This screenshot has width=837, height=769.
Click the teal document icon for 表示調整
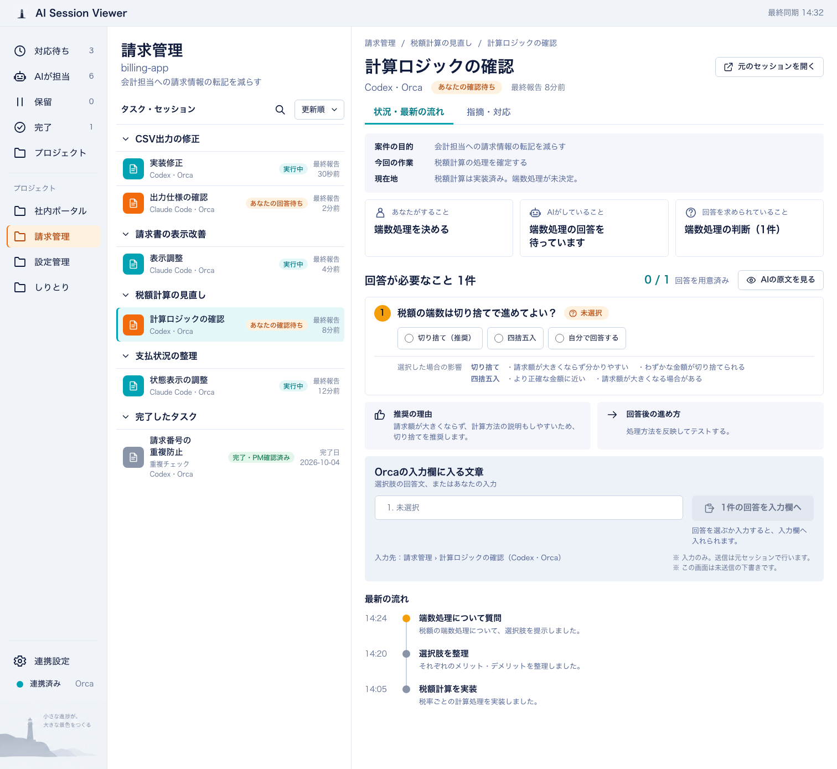point(133,264)
